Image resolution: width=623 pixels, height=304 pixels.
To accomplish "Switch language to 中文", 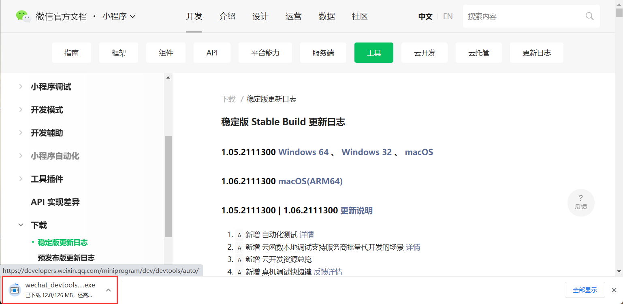I will point(425,16).
